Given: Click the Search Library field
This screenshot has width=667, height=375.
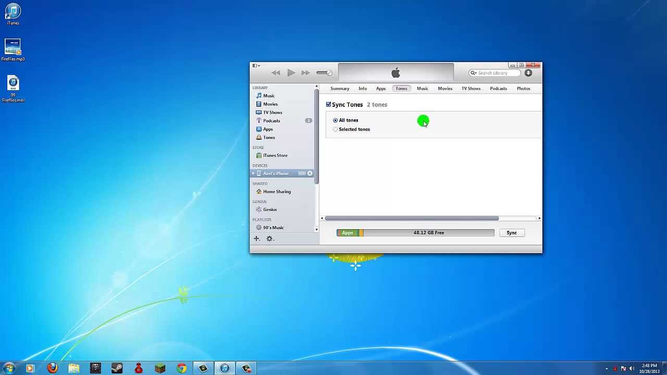Looking at the screenshot, I should [495, 73].
